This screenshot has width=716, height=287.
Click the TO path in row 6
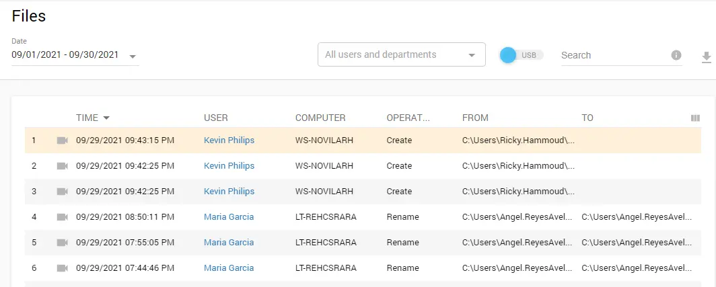click(637, 268)
